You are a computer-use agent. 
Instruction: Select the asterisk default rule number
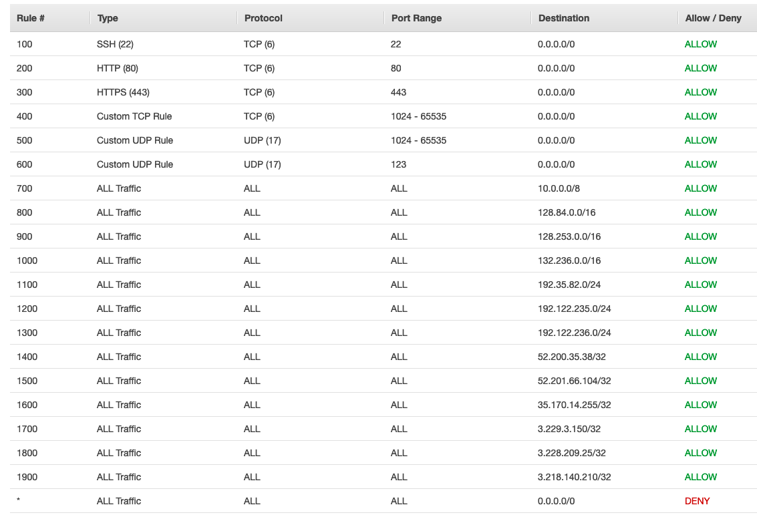18,500
